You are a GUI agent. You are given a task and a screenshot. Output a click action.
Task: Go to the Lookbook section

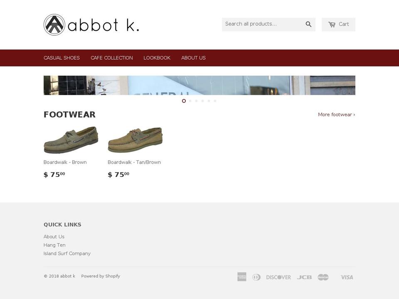tap(157, 58)
